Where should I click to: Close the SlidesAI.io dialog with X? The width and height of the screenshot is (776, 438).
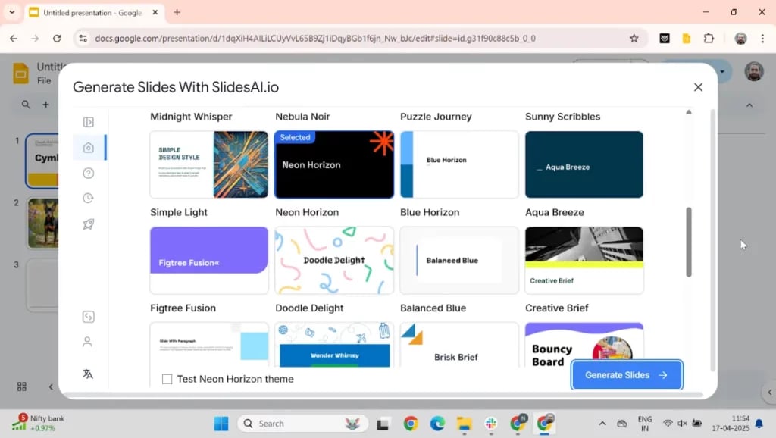pyautogui.click(x=698, y=87)
